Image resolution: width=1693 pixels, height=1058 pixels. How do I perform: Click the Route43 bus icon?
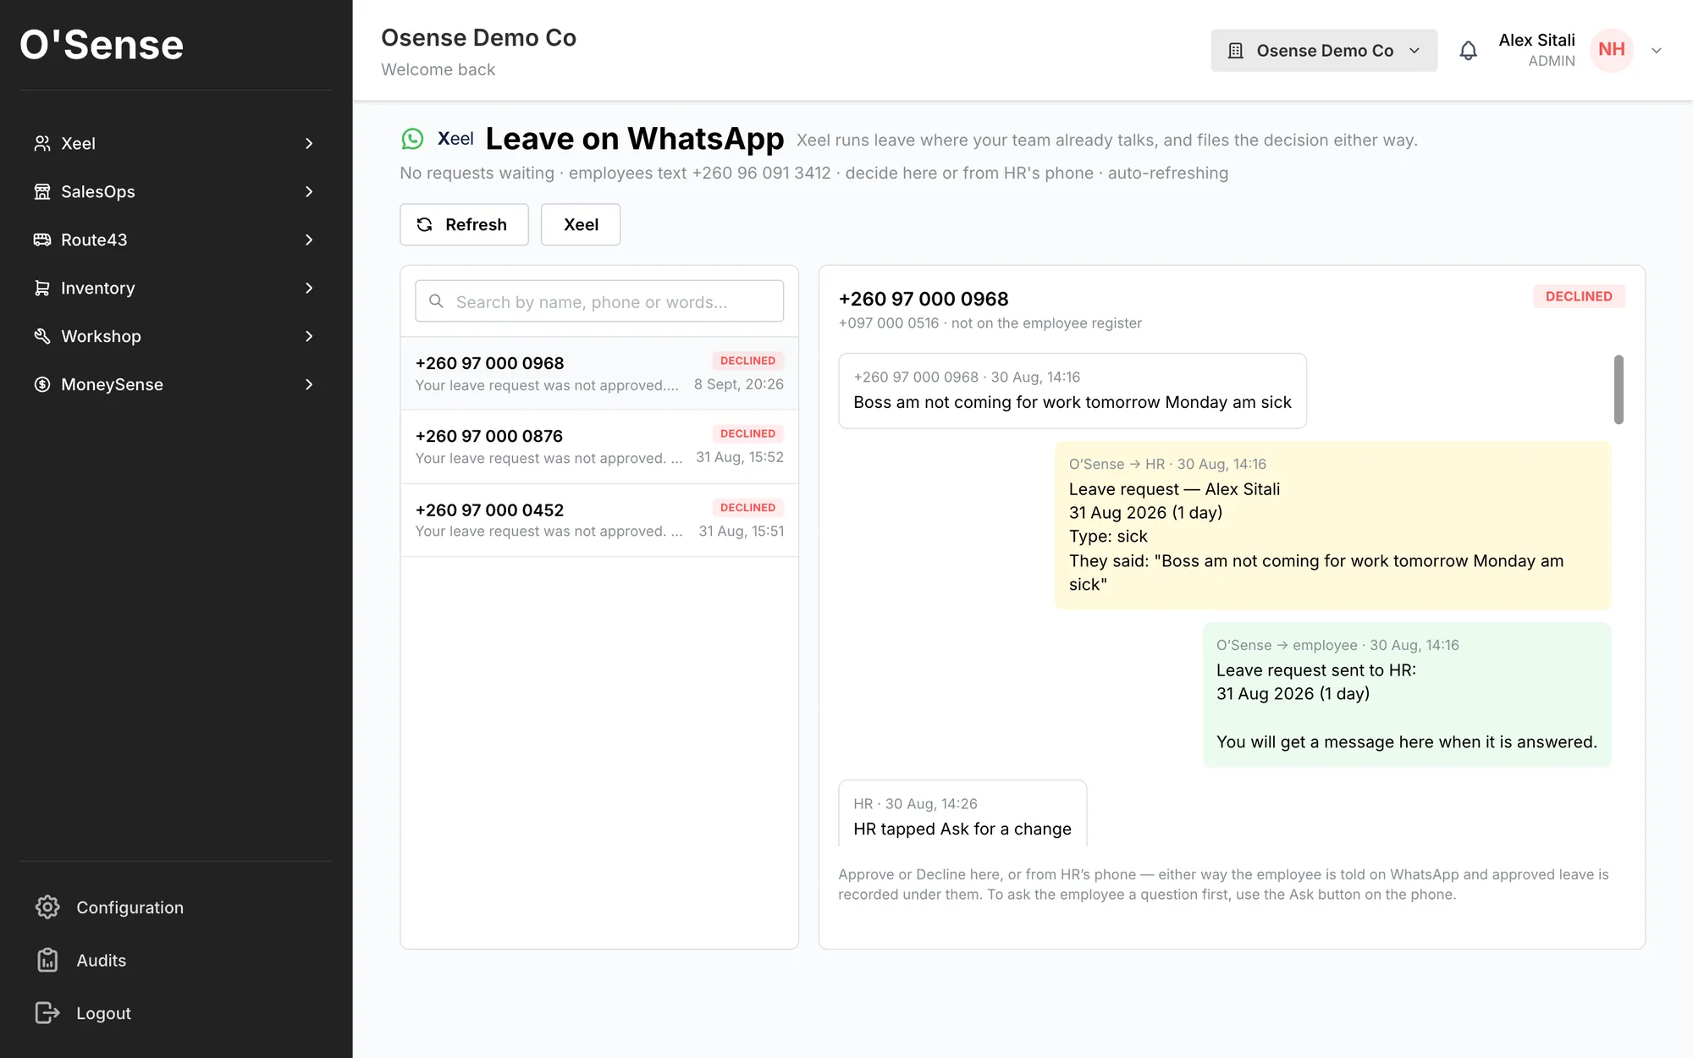[41, 240]
